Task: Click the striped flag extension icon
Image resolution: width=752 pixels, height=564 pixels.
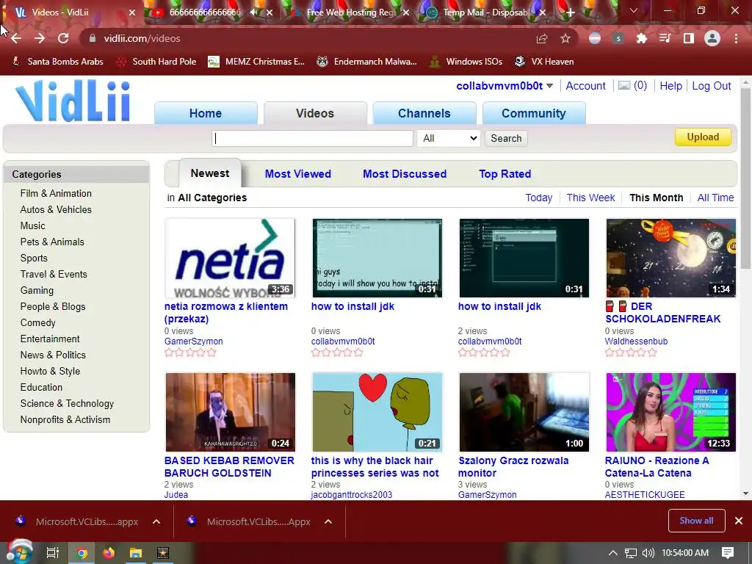Action: [595, 38]
